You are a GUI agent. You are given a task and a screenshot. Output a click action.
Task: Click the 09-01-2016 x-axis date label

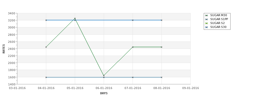click(191, 88)
